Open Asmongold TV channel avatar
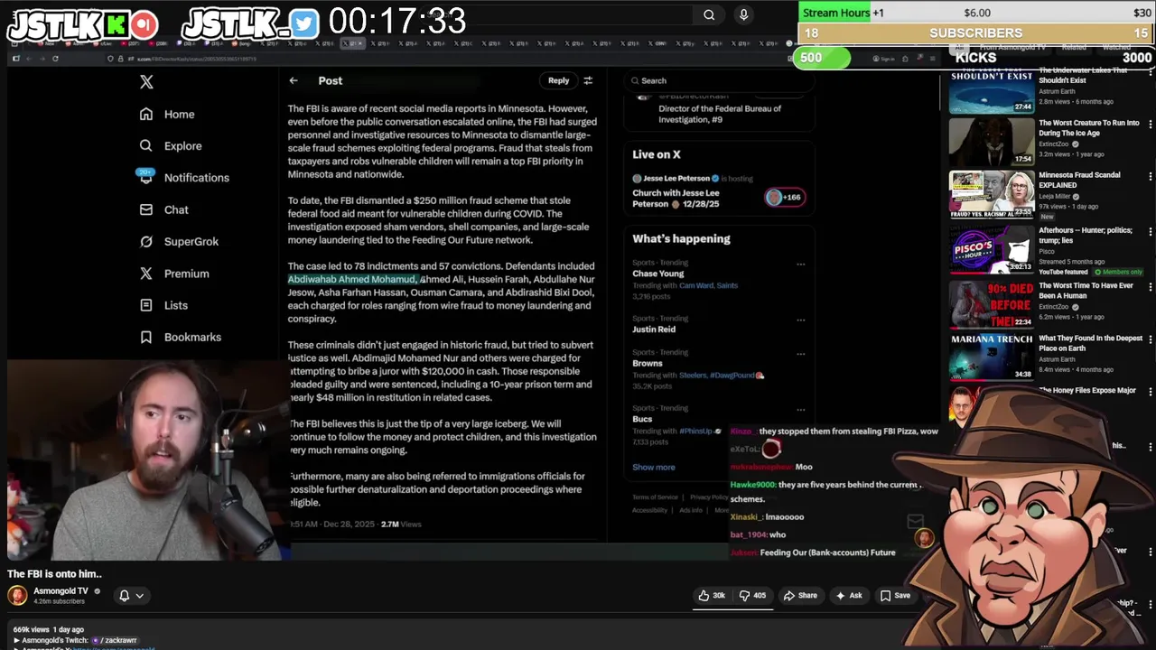Viewport: 1156px width, 650px height. click(x=17, y=596)
